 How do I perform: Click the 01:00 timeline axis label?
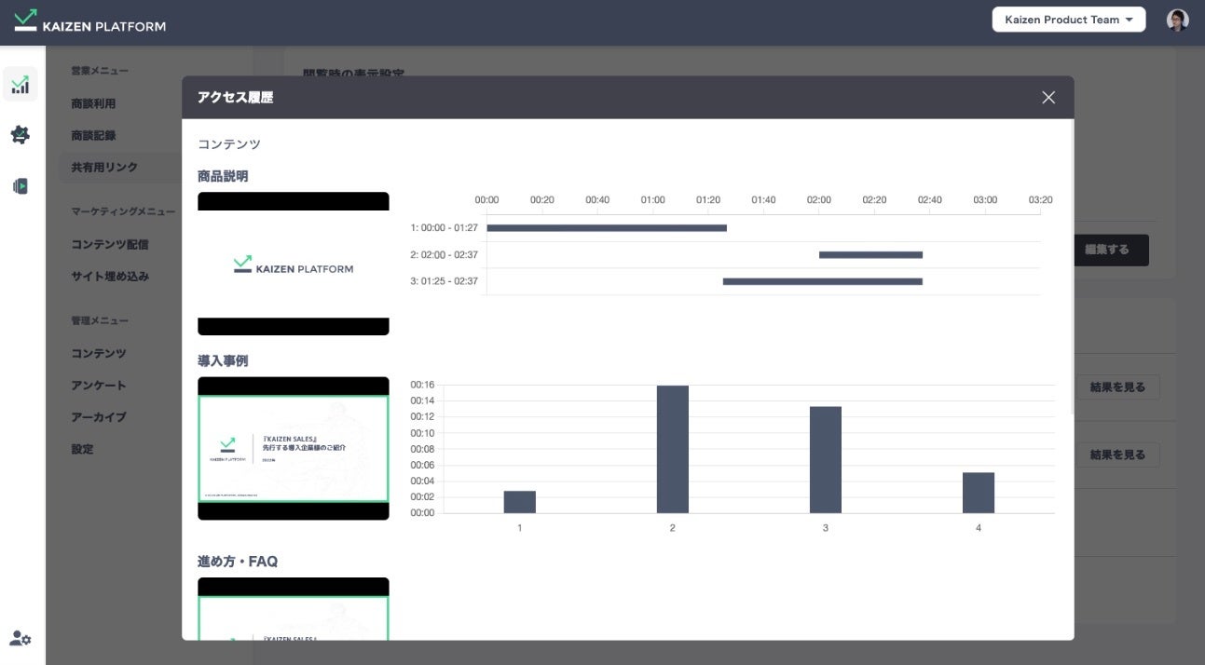652,200
